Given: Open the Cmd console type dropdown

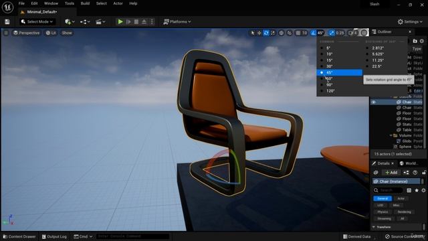Looking at the screenshot, I should click(83, 236).
